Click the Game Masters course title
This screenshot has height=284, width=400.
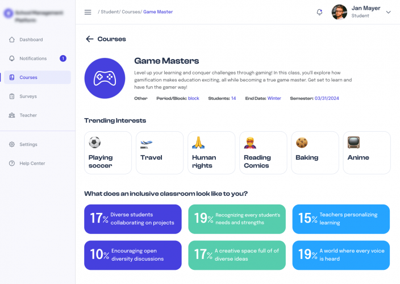tap(166, 61)
